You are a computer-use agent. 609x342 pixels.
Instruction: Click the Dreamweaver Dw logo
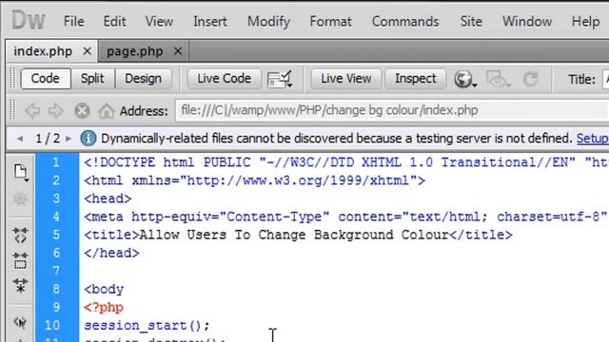pos(29,21)
